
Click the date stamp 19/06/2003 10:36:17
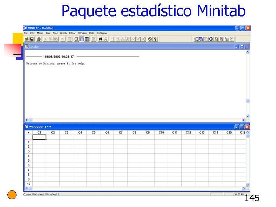point(59,57)
